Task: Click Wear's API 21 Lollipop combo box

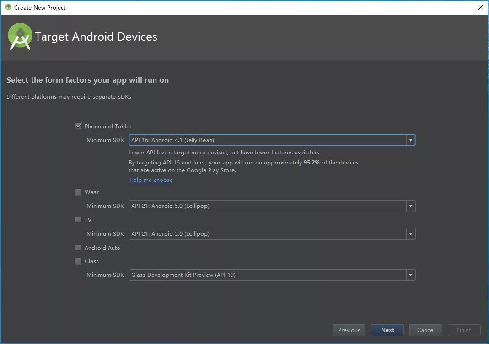Action: tap(272, 206)
